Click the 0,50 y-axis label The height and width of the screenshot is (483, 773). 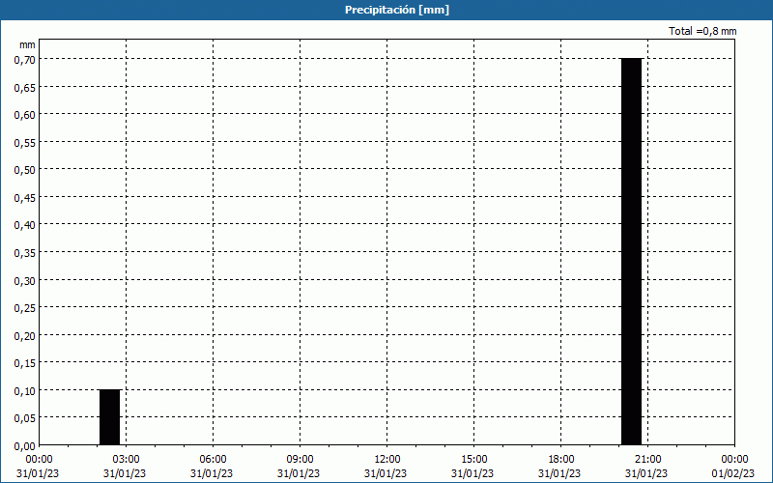(27, 170)
